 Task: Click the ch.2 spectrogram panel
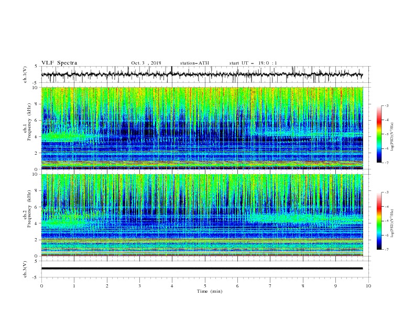[202, 215]
